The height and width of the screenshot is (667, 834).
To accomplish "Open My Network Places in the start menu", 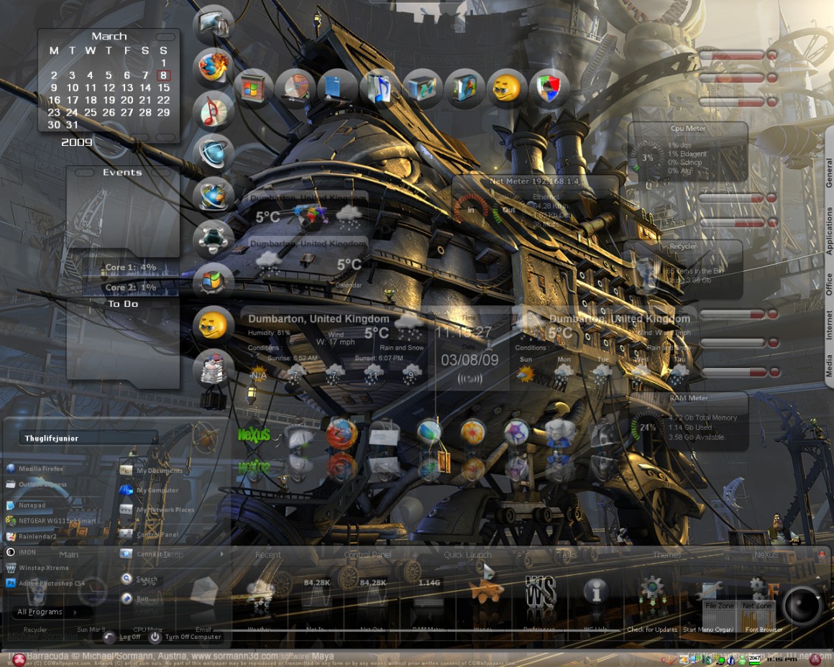I will coord(157,510).
